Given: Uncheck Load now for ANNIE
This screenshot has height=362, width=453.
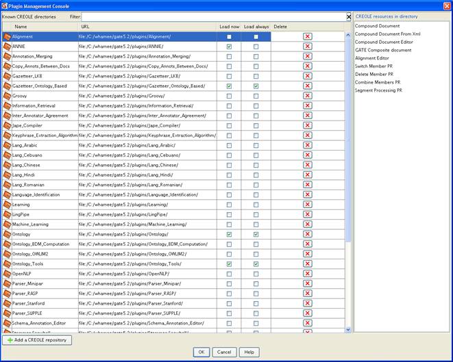Looking at the screenshot, I should tap(229, 47).
